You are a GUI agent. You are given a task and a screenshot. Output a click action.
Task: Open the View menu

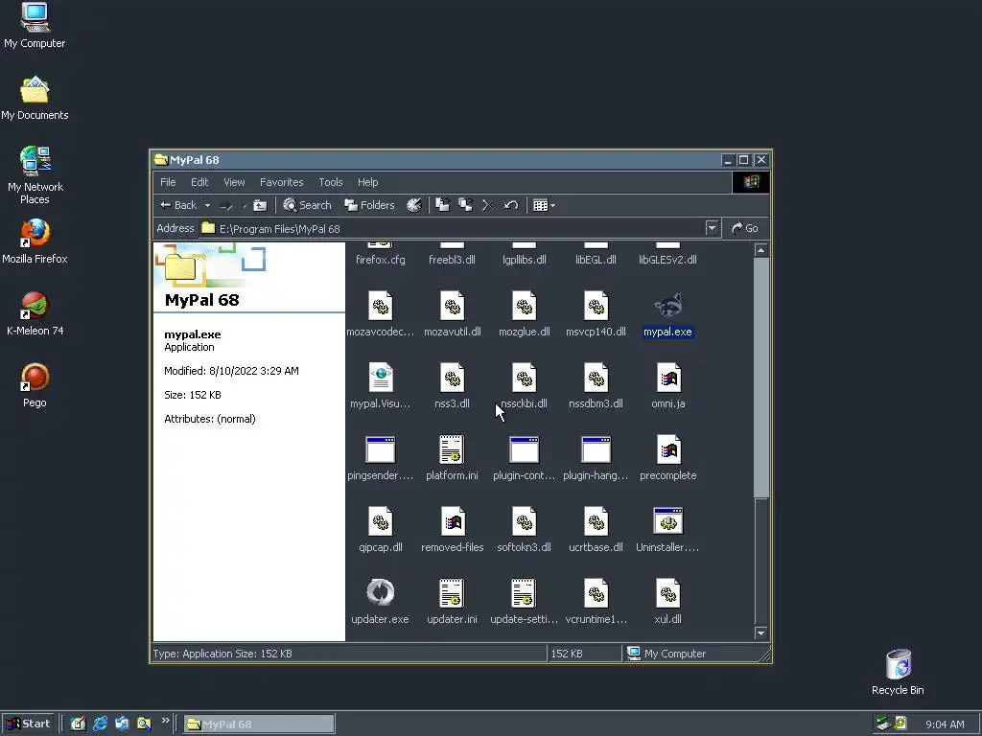click(234, 182)
